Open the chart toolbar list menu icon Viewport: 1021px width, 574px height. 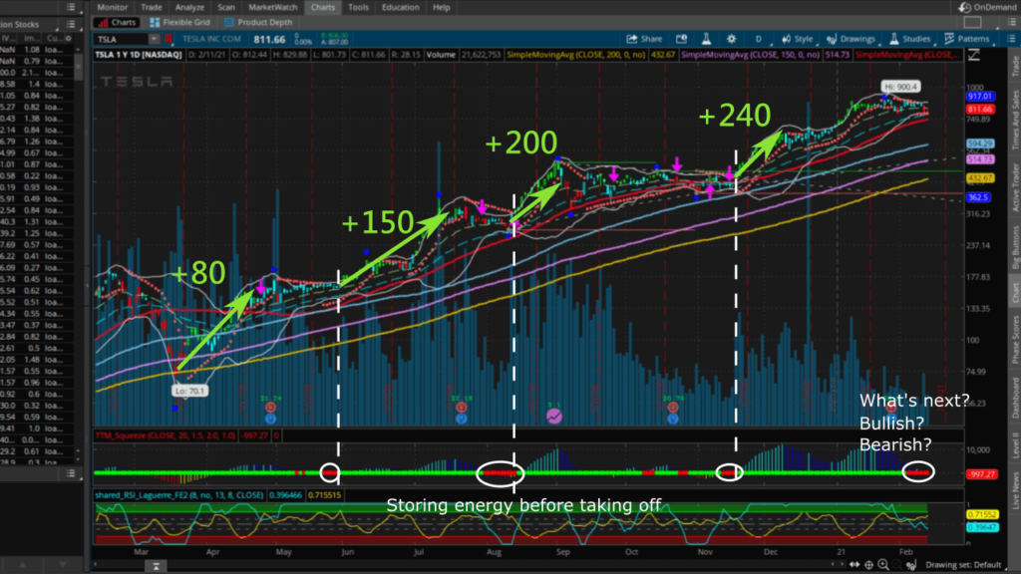[1011, 39]
